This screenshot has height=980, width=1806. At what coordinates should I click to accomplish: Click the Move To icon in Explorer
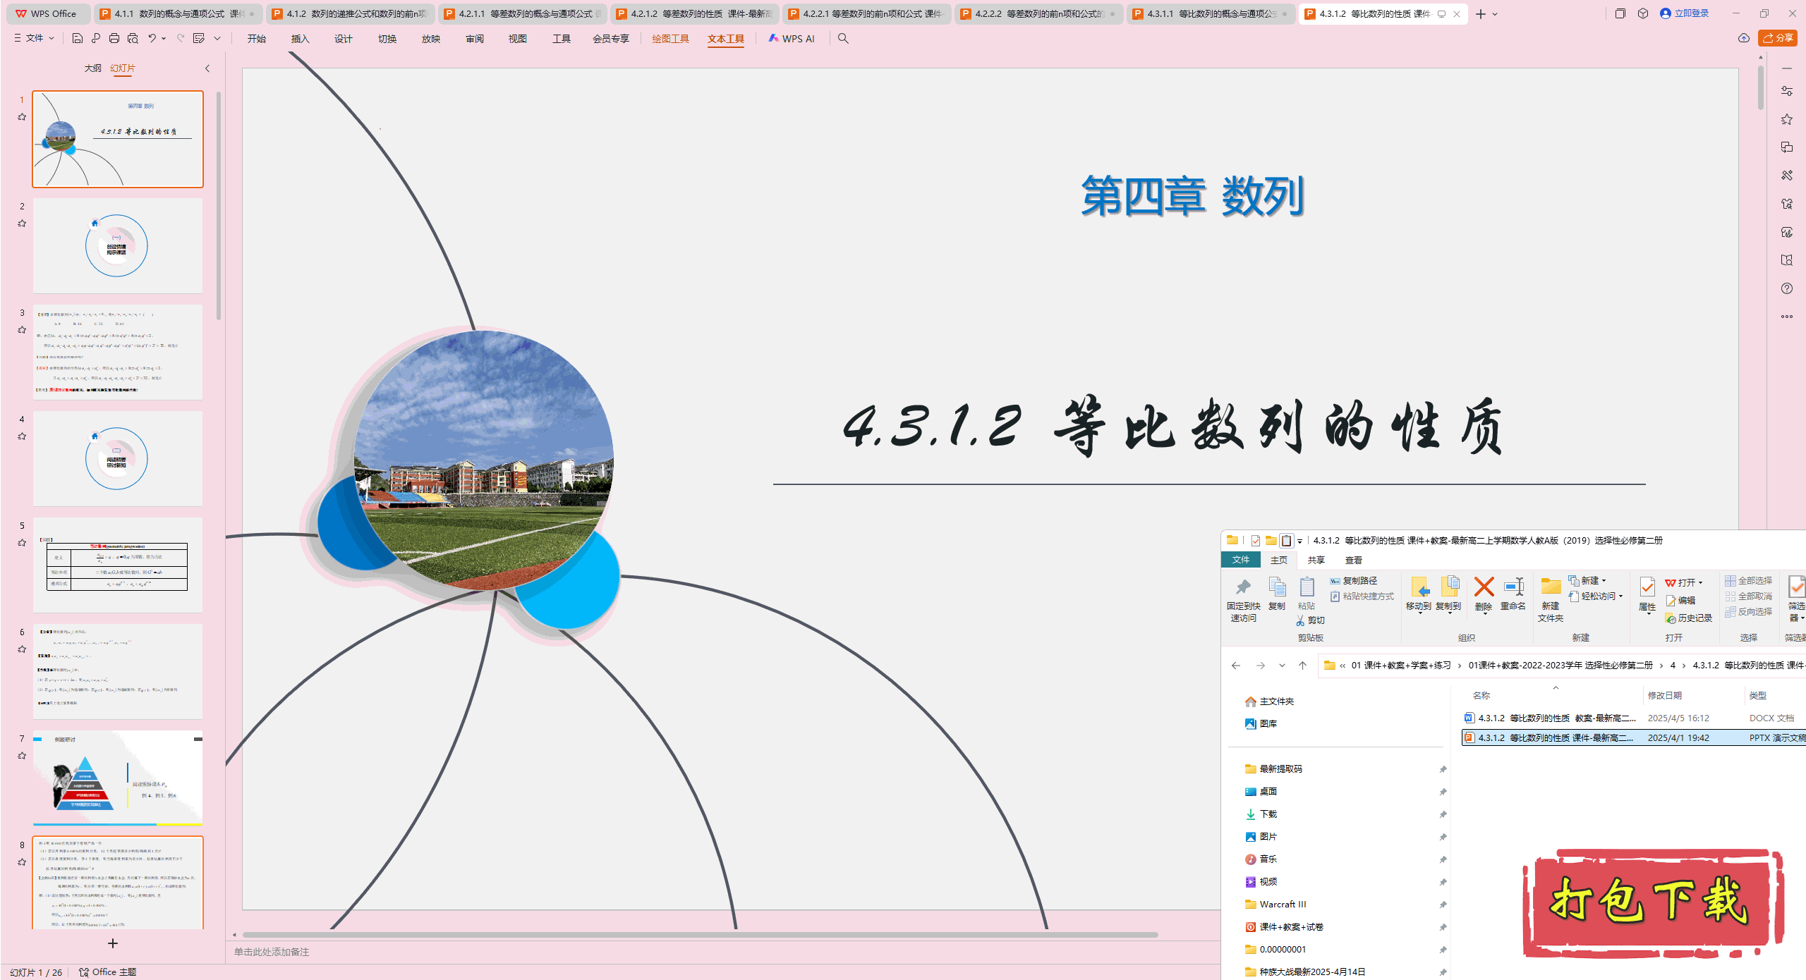tap(1419, 587)
